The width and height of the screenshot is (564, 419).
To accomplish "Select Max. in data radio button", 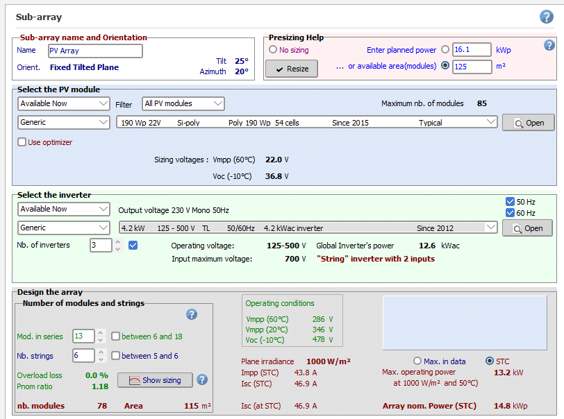I will coord(417,361).
